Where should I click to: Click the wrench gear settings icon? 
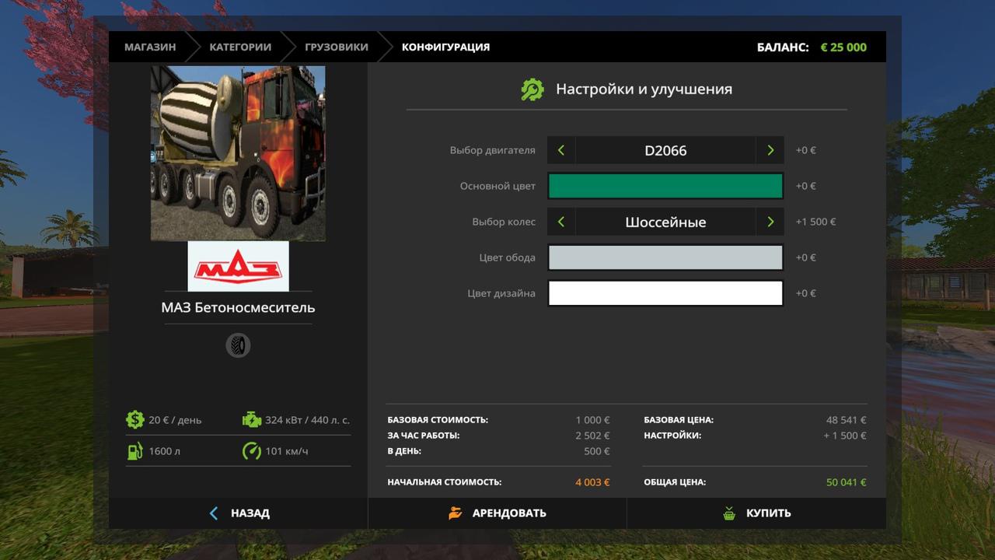532,89
